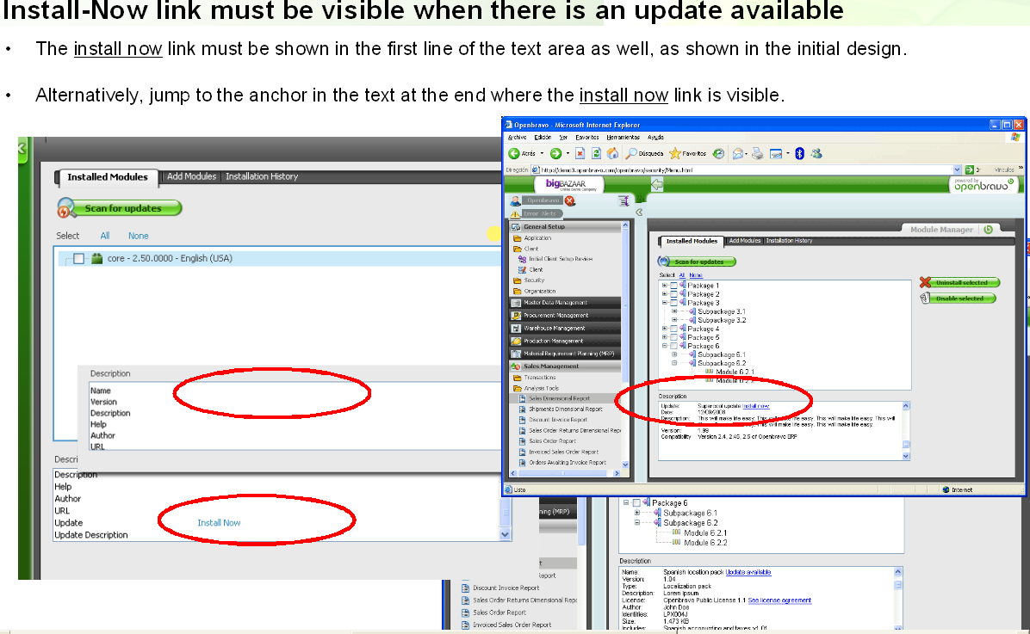
Task: Tick the Package 6 checkbox in IE window
Action: pyautogui.click(x=673, y=345)
